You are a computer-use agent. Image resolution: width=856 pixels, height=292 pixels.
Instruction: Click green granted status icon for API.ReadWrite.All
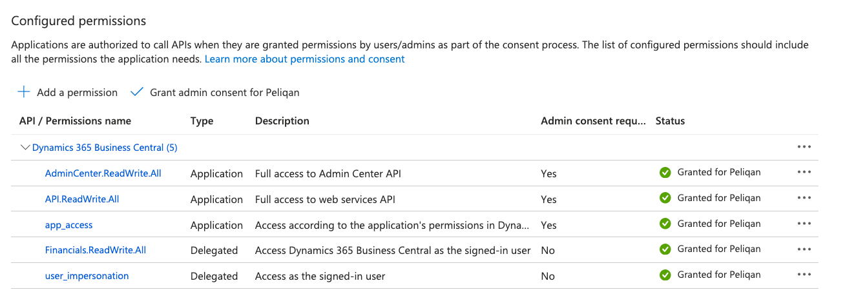[x=665, y=198]
